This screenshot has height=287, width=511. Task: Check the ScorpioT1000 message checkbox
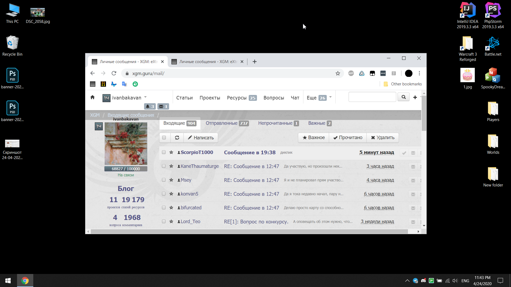tap(164, 152)
